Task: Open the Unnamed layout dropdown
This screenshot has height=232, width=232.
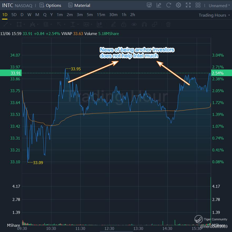Action: click(219, 6)
